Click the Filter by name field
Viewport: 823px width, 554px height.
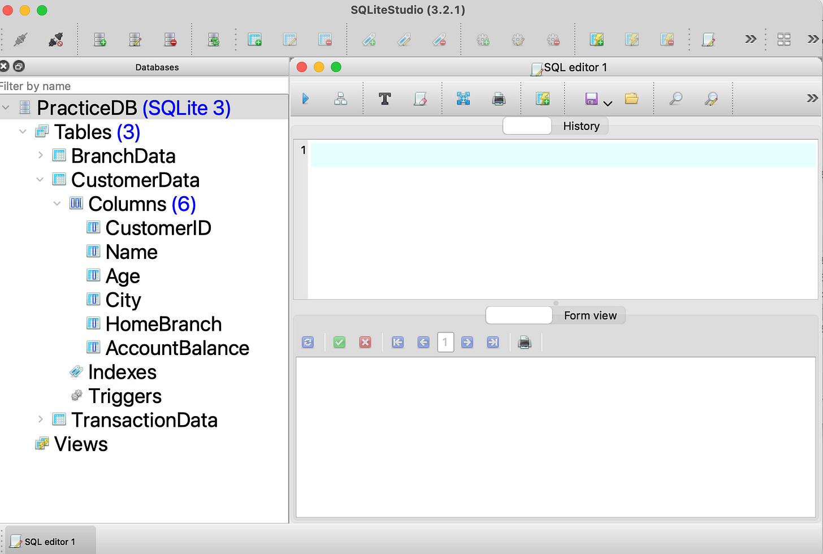(144, 86)
